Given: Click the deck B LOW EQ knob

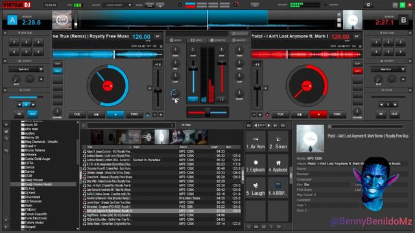Looking at the screenshot, I should pyautogui.click(x=239, y=76).
